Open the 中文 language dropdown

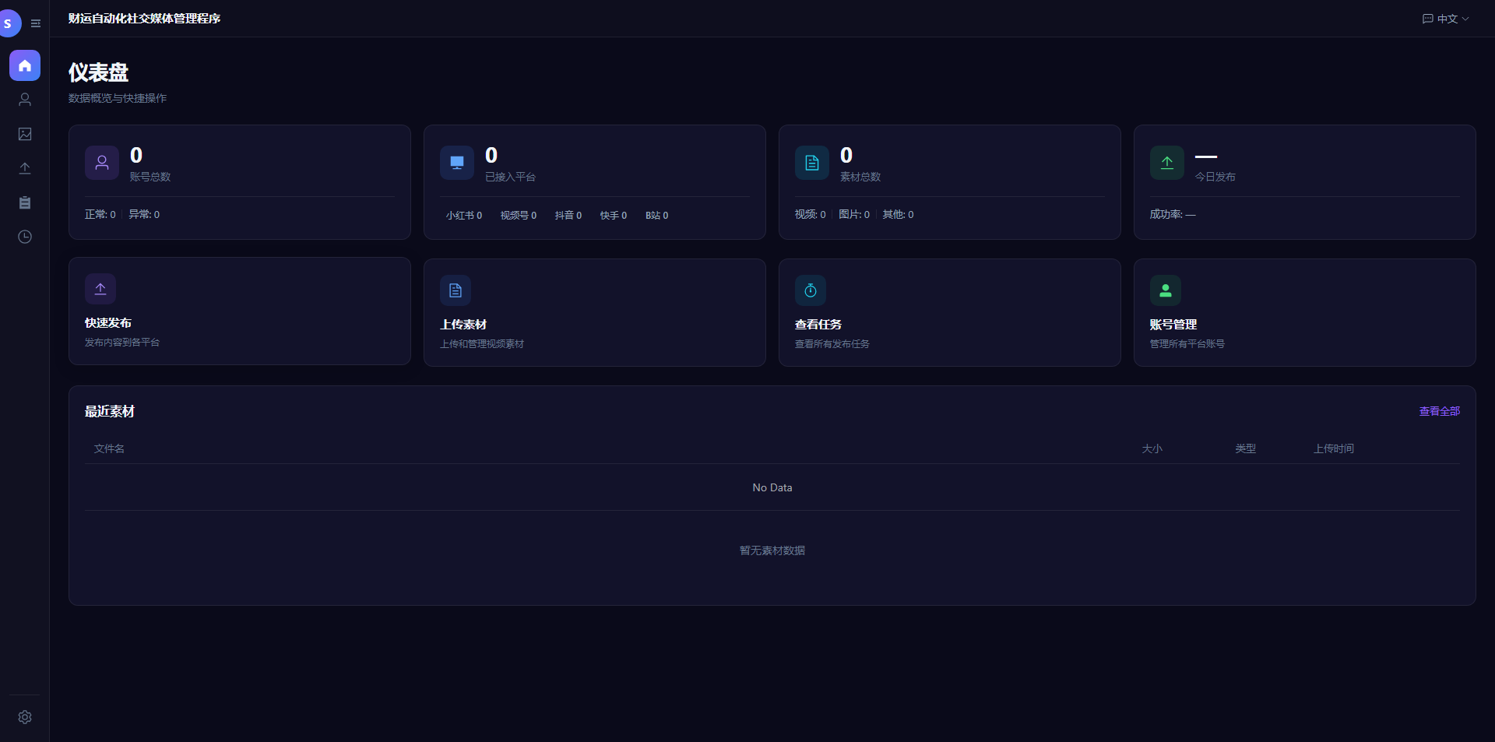click(x=1446, y=19)
